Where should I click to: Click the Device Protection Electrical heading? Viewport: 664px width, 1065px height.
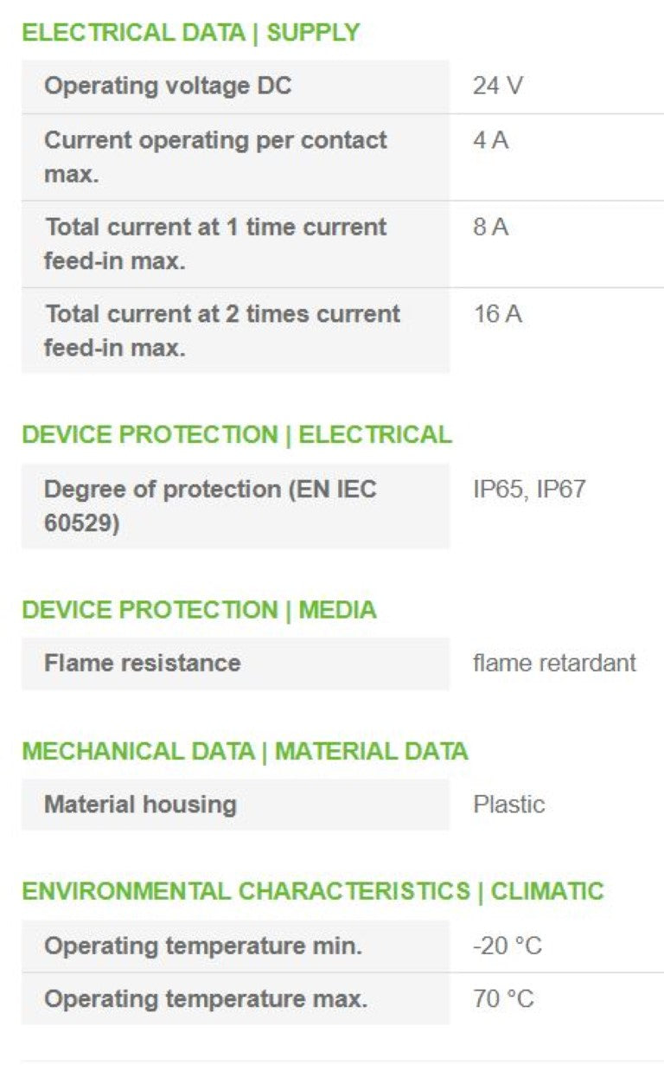coord(236,435)
